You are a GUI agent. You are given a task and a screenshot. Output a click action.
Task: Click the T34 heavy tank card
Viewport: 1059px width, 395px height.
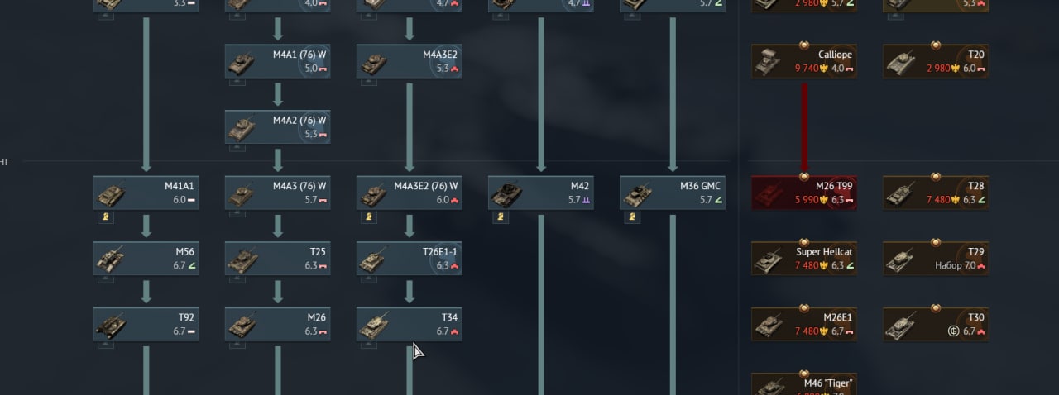coord(409,324)
